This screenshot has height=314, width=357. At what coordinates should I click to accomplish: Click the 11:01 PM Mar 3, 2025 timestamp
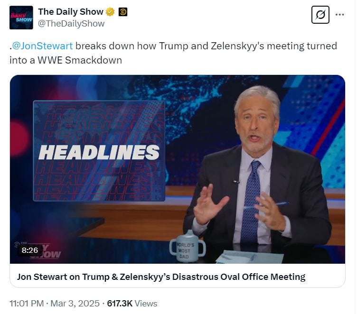(x=55, y=304)
